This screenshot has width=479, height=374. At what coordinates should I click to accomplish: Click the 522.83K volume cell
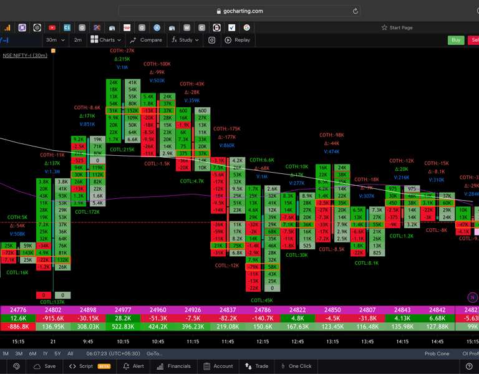(123, 327)
